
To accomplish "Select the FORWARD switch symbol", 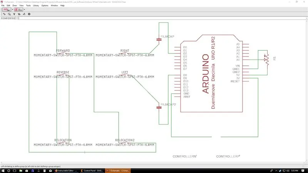I will [x=63, y=53].
